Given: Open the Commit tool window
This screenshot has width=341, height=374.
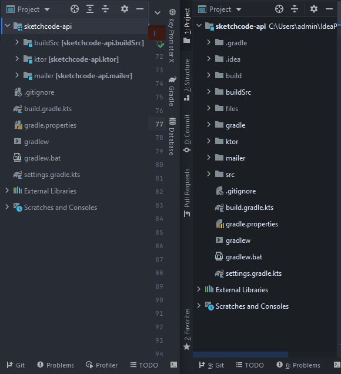Looking at the screenshot, I should (187, 133).
